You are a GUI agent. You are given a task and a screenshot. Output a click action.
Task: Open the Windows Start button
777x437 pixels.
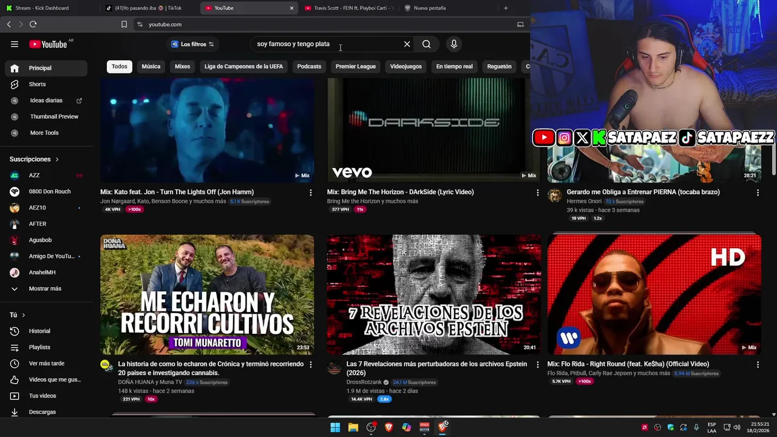tap(335, 427)
